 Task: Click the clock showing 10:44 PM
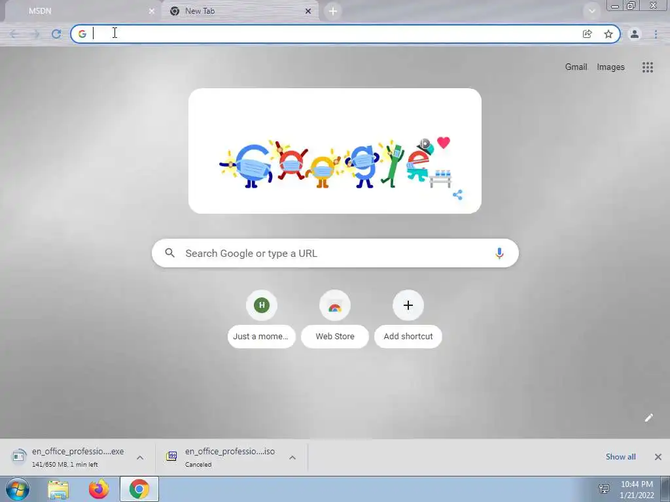point(637,489)
